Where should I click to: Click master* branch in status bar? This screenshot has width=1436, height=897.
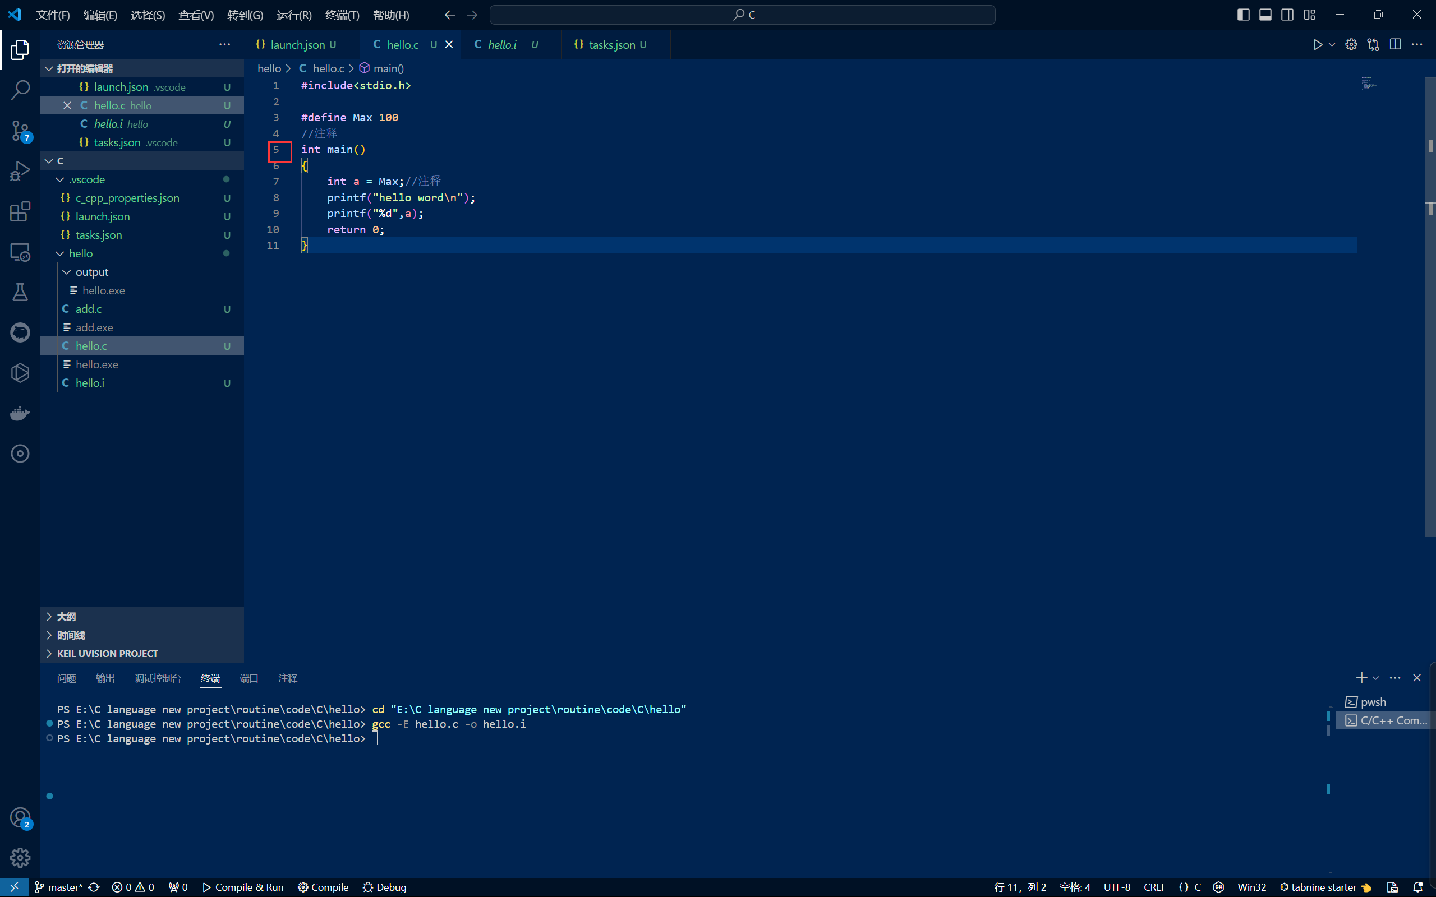pyautogui.click(x=59, y=887)
